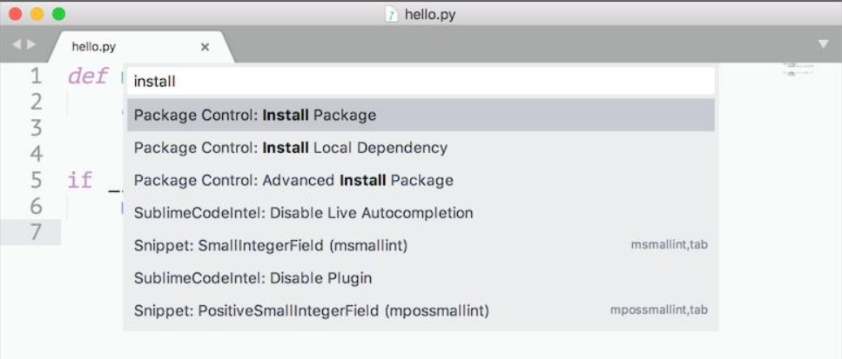Choose Package Control: Install Local Dependency

point(421,148)
